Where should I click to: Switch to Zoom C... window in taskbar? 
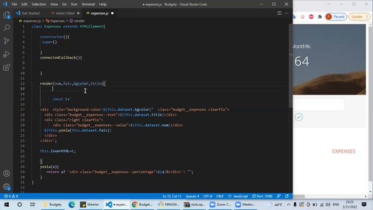click(220, 205)
